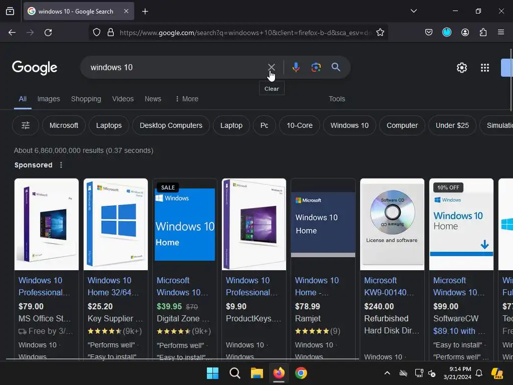Open the Google apps grid
The height and width of the screenshot is (385, 513).
pos(485,68)
